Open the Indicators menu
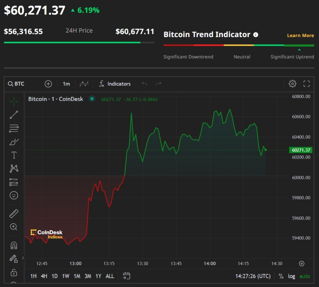This screenshot has width=319, height=287. pos(115,84)
